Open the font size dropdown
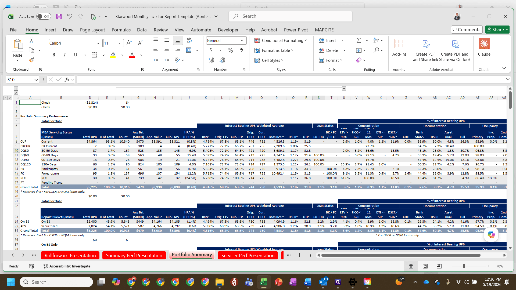 pos(119,43)
